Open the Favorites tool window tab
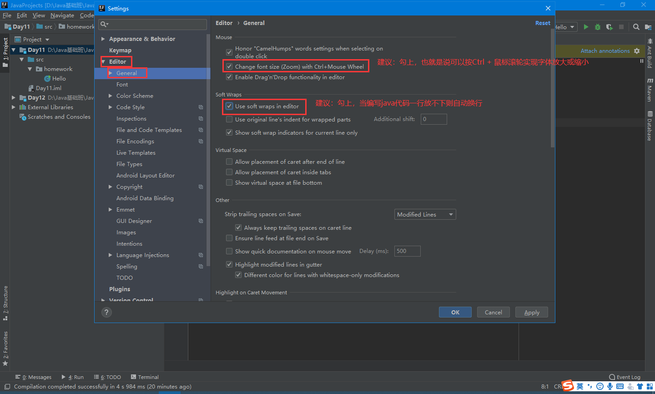The height and width of the screenshot is (394, 655). point(5,348)
